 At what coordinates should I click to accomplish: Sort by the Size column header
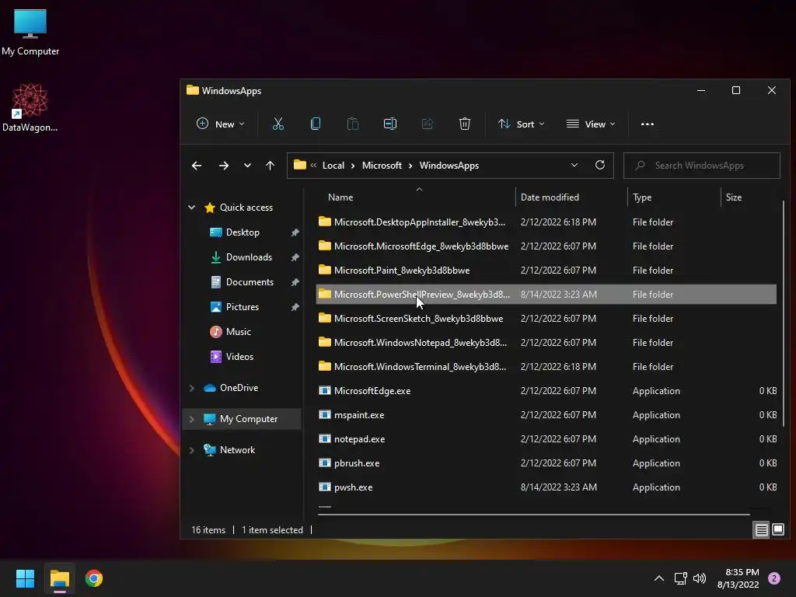tap(734, 197)
